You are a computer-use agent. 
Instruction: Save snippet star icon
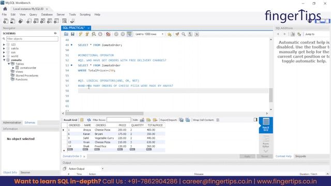[x=169, y=34]
